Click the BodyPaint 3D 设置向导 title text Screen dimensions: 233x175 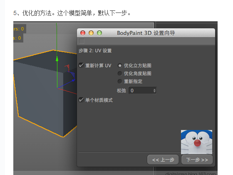pyautogui.click(x=146, y=33)
